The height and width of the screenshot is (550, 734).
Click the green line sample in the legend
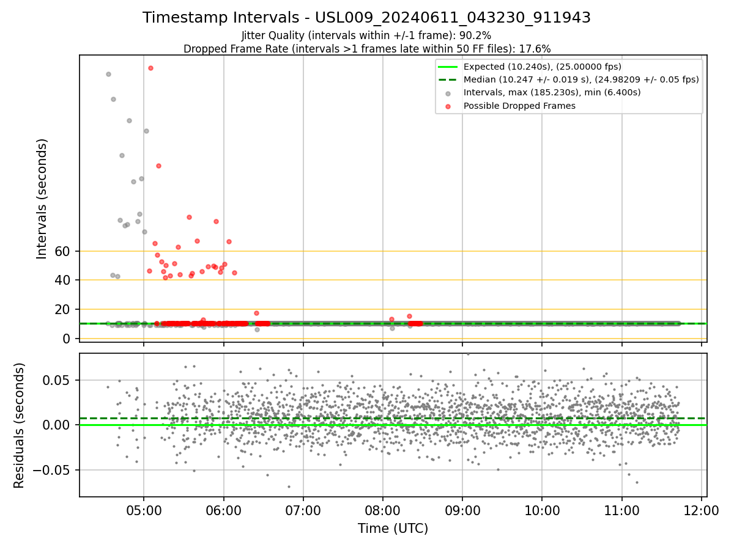tap(448, 67)
